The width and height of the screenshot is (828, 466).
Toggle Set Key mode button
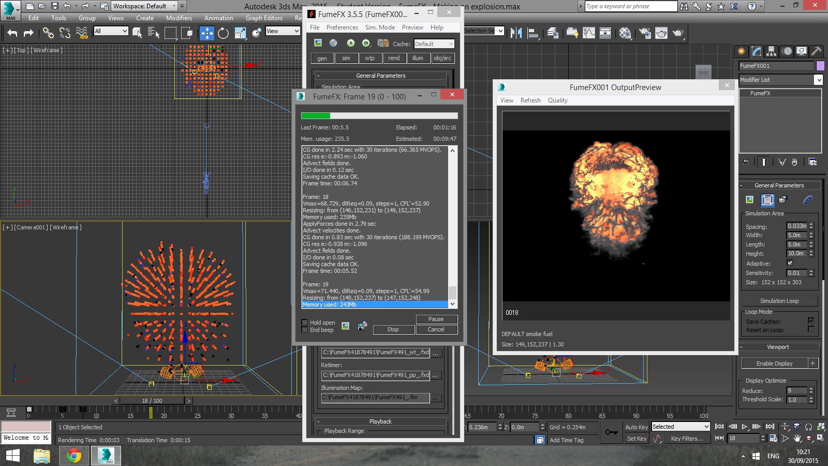(x=637, y=439)
